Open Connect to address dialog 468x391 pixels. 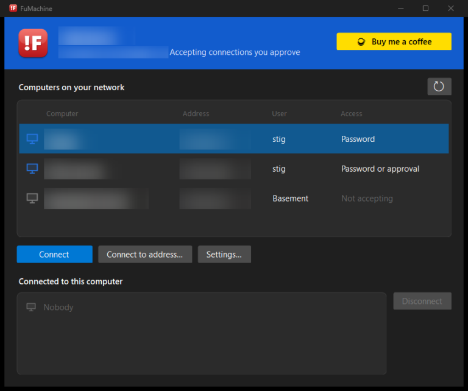point(145,255)
